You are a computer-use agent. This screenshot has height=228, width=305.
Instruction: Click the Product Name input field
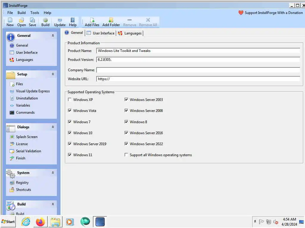198,51
